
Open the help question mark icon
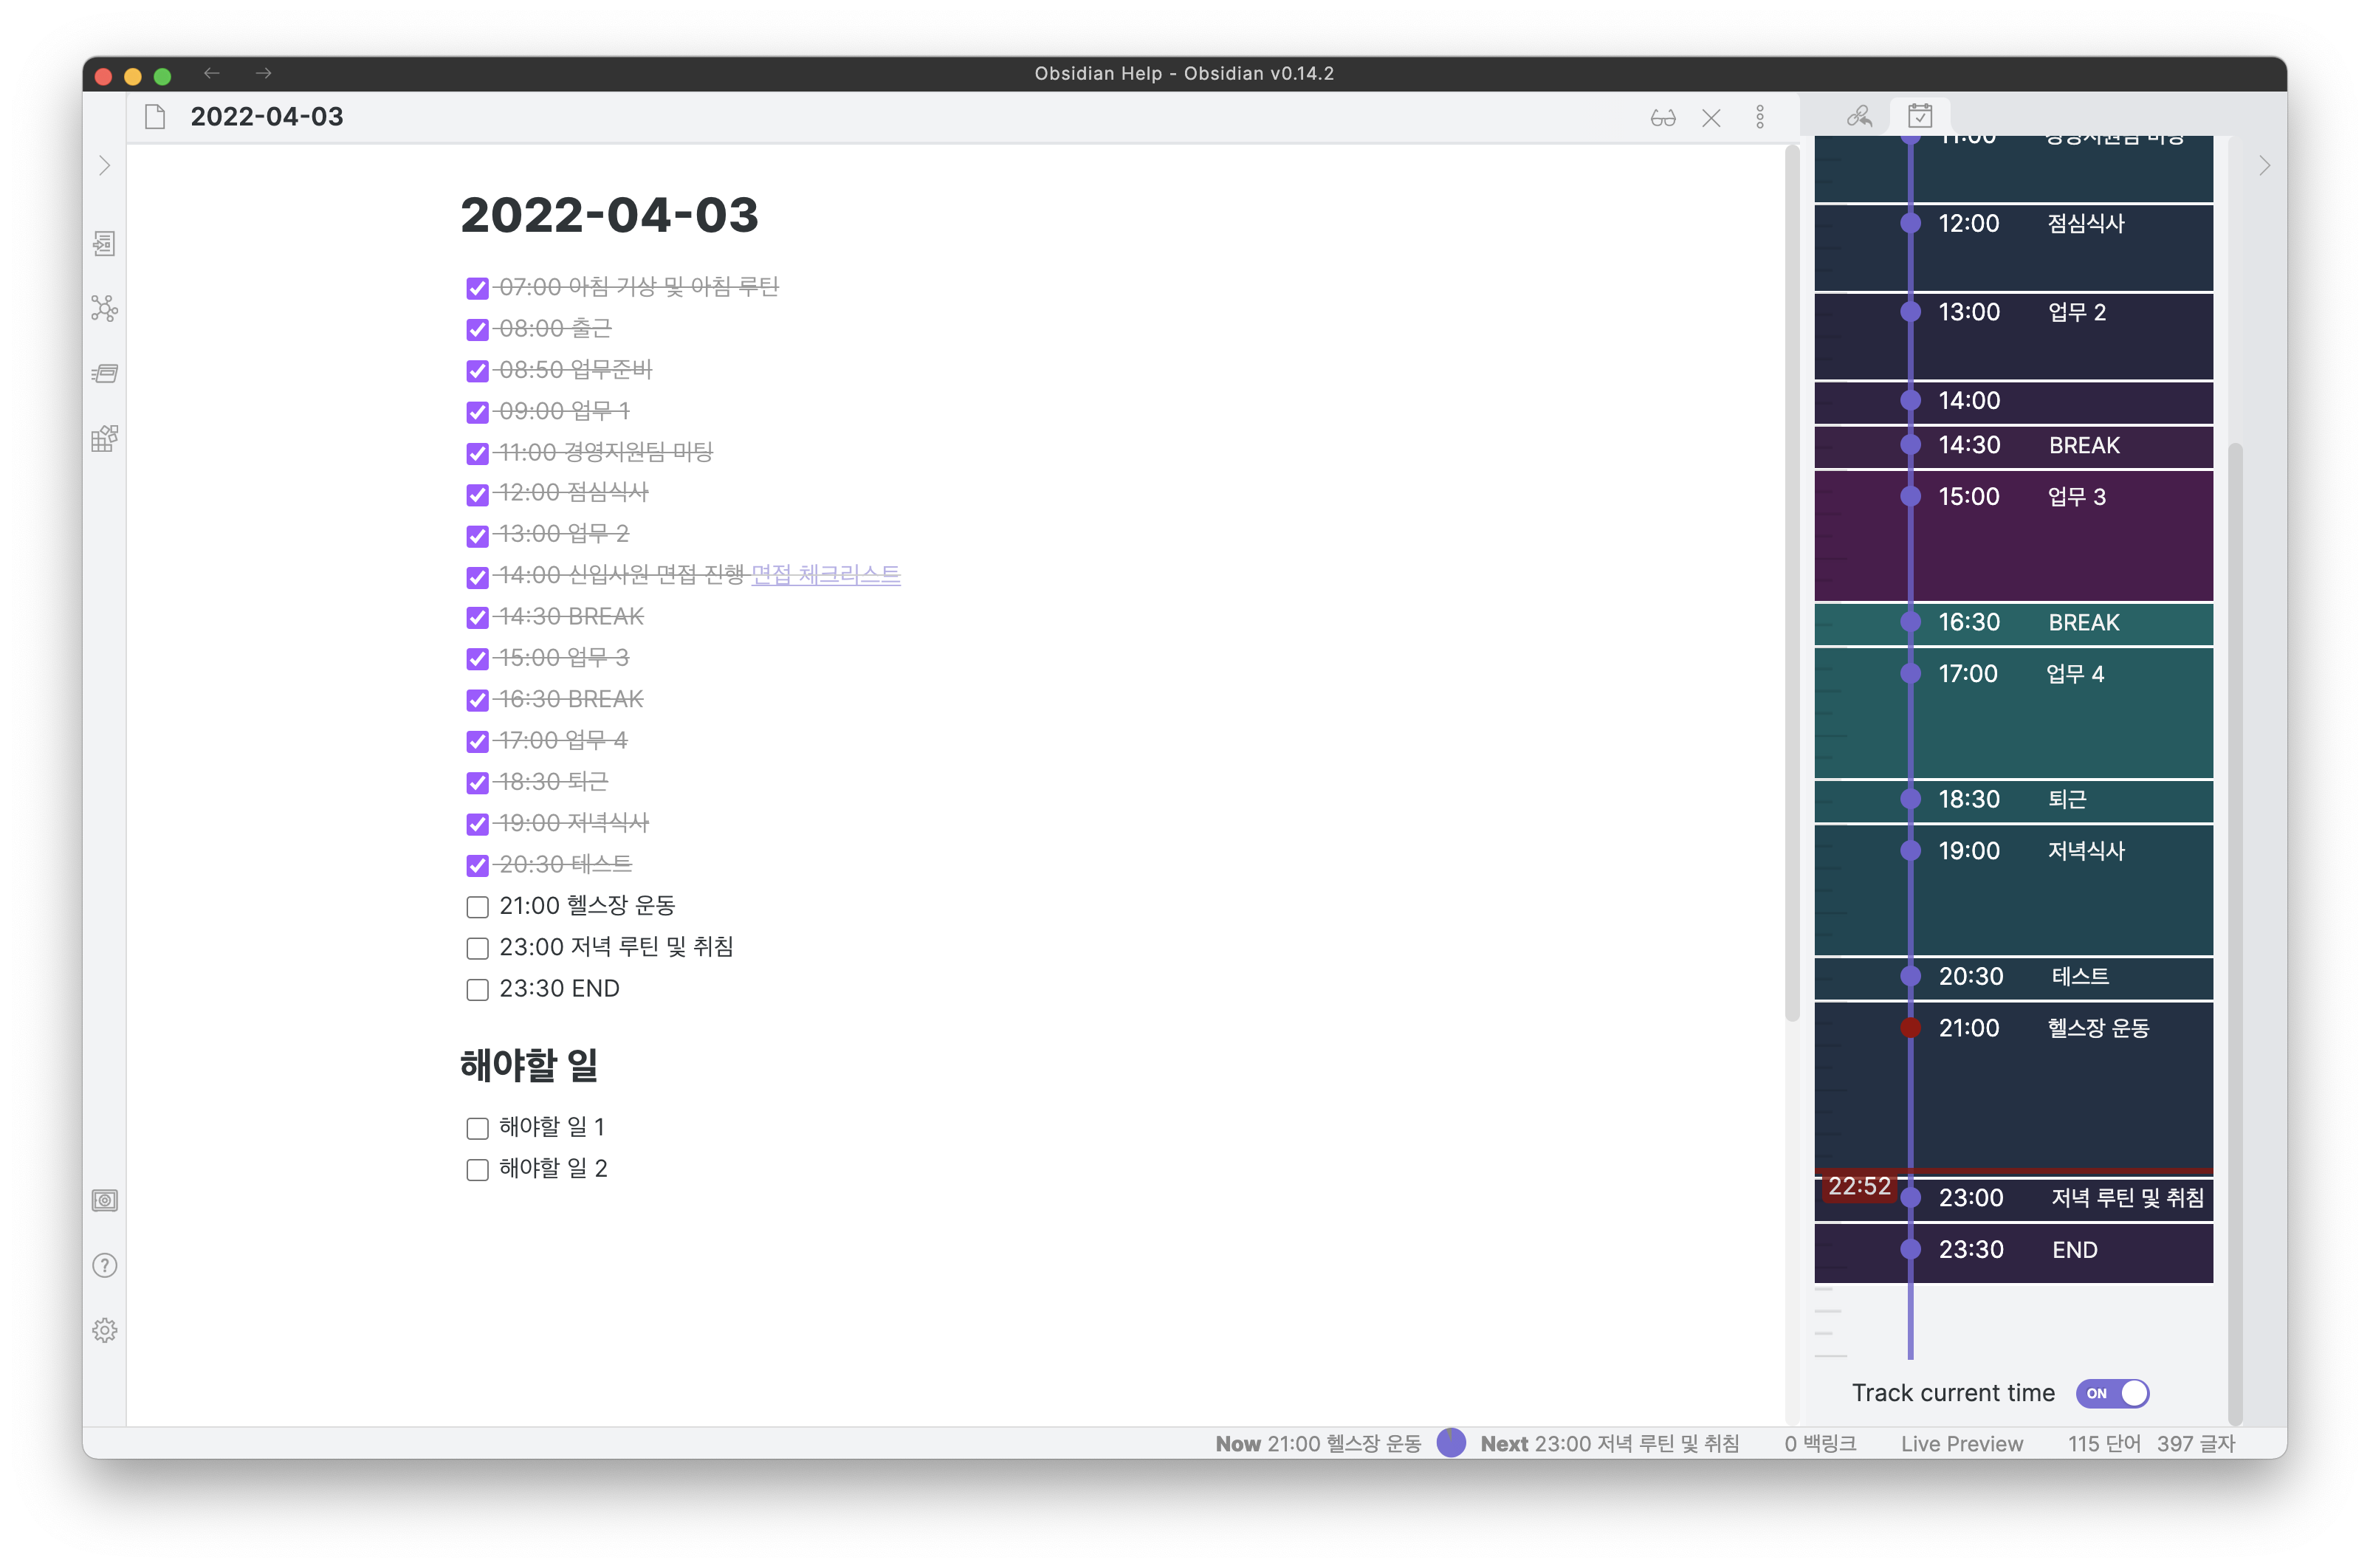104,1265
